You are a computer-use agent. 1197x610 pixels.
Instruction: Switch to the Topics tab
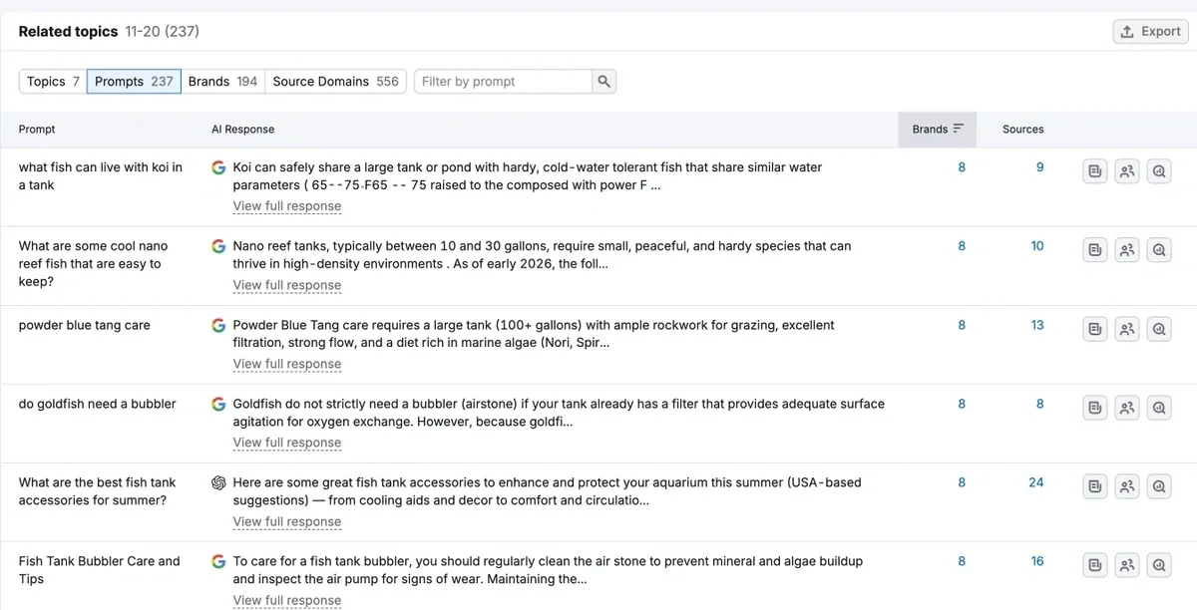53,82
